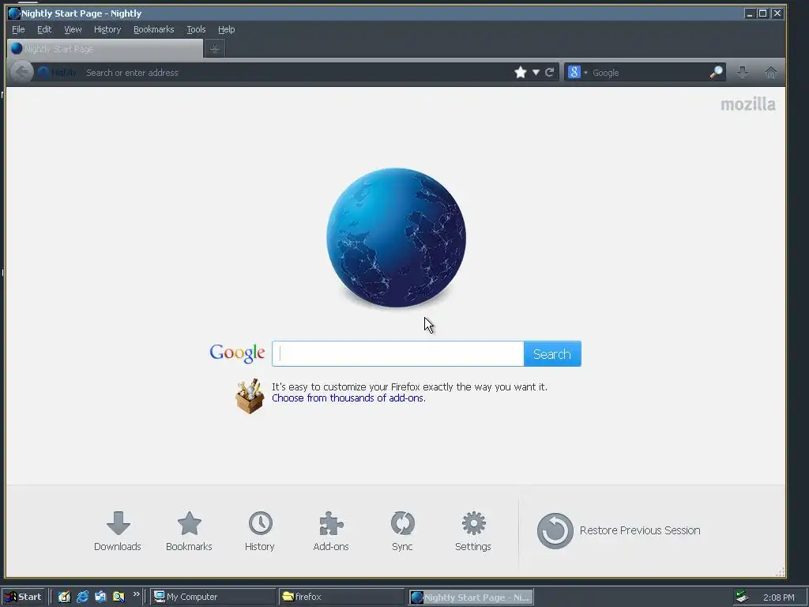Click the first quick launch icon
The height and width of the screenshot is (607, 809).
[64, 597]
